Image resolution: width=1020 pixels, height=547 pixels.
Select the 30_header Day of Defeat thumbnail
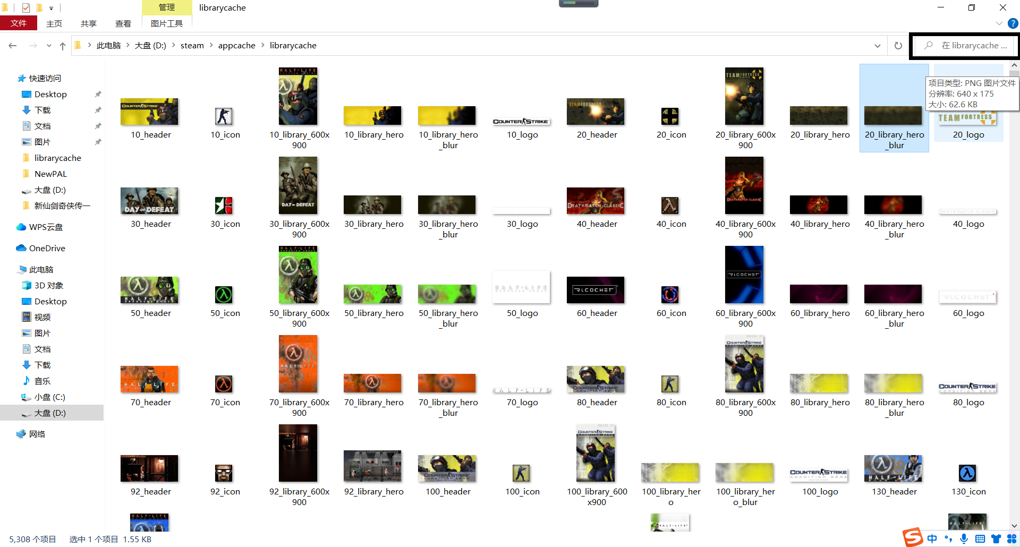point(149,201)
